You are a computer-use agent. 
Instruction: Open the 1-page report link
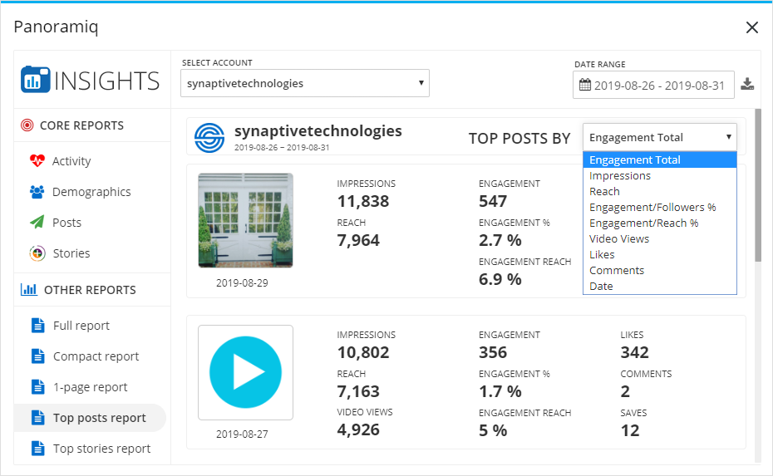click(x=91, y=387)
